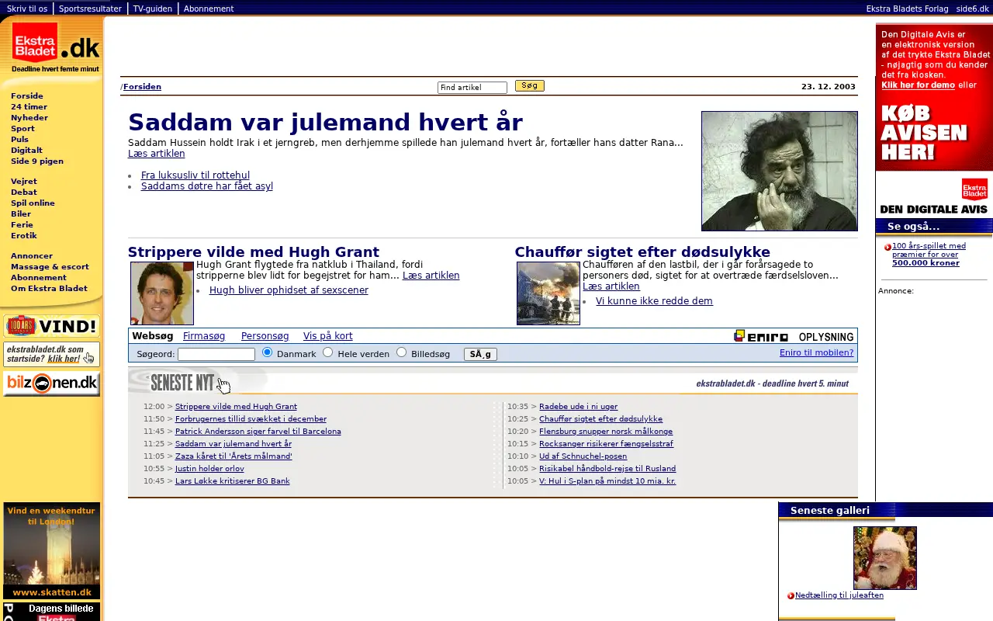Open the Den Digitale Avis logo
The width and height of the screenshot is (993, 621).
(x=934, y=196)
